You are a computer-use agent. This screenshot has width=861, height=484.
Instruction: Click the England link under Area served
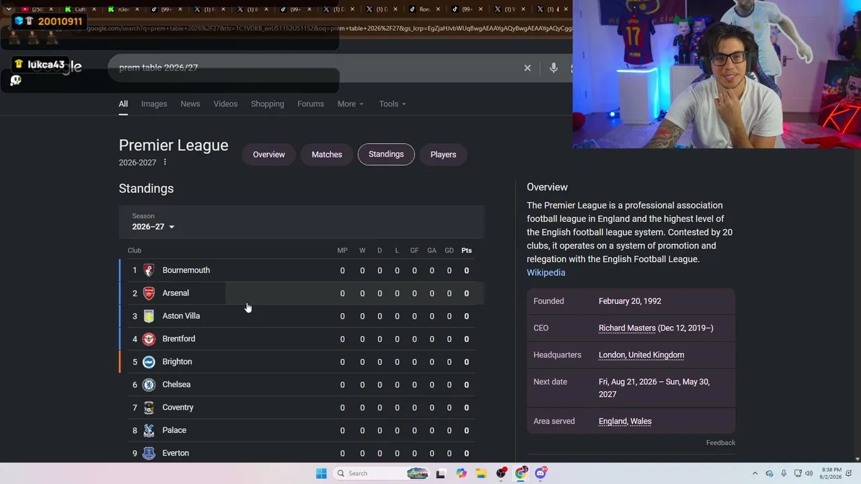[x=613, y=421]
